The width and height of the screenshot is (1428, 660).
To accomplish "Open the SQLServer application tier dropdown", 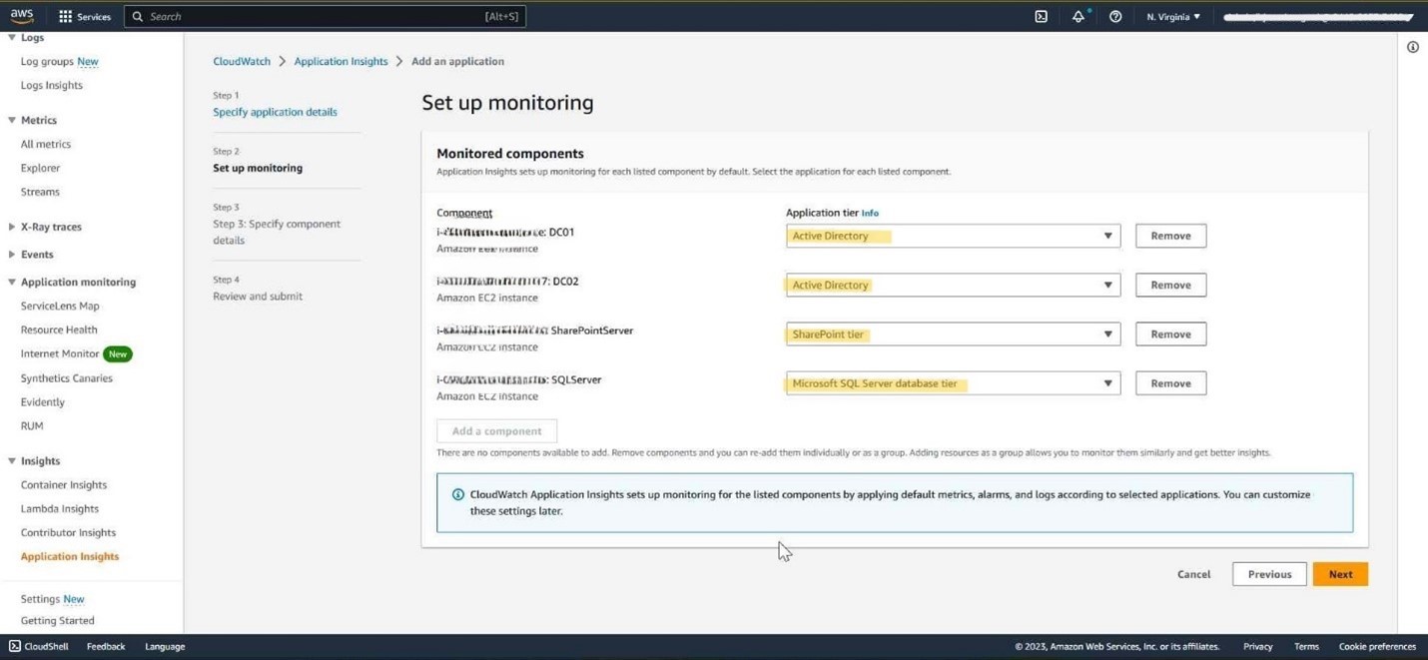I will [x=953, y=383].
